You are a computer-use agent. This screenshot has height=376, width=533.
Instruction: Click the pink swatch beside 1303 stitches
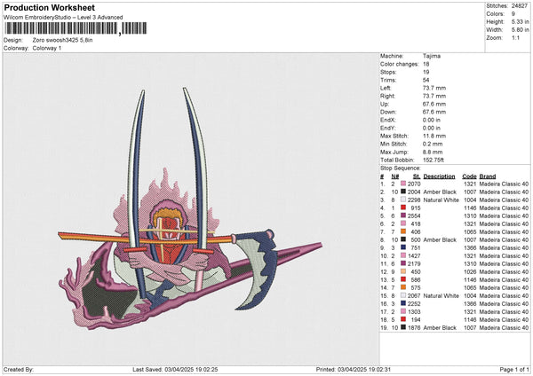click(403, 311)
